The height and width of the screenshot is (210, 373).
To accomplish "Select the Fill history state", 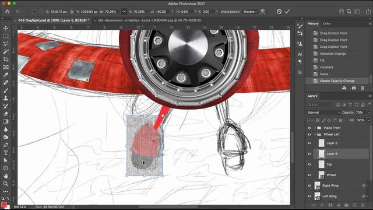I will (337, 61).
